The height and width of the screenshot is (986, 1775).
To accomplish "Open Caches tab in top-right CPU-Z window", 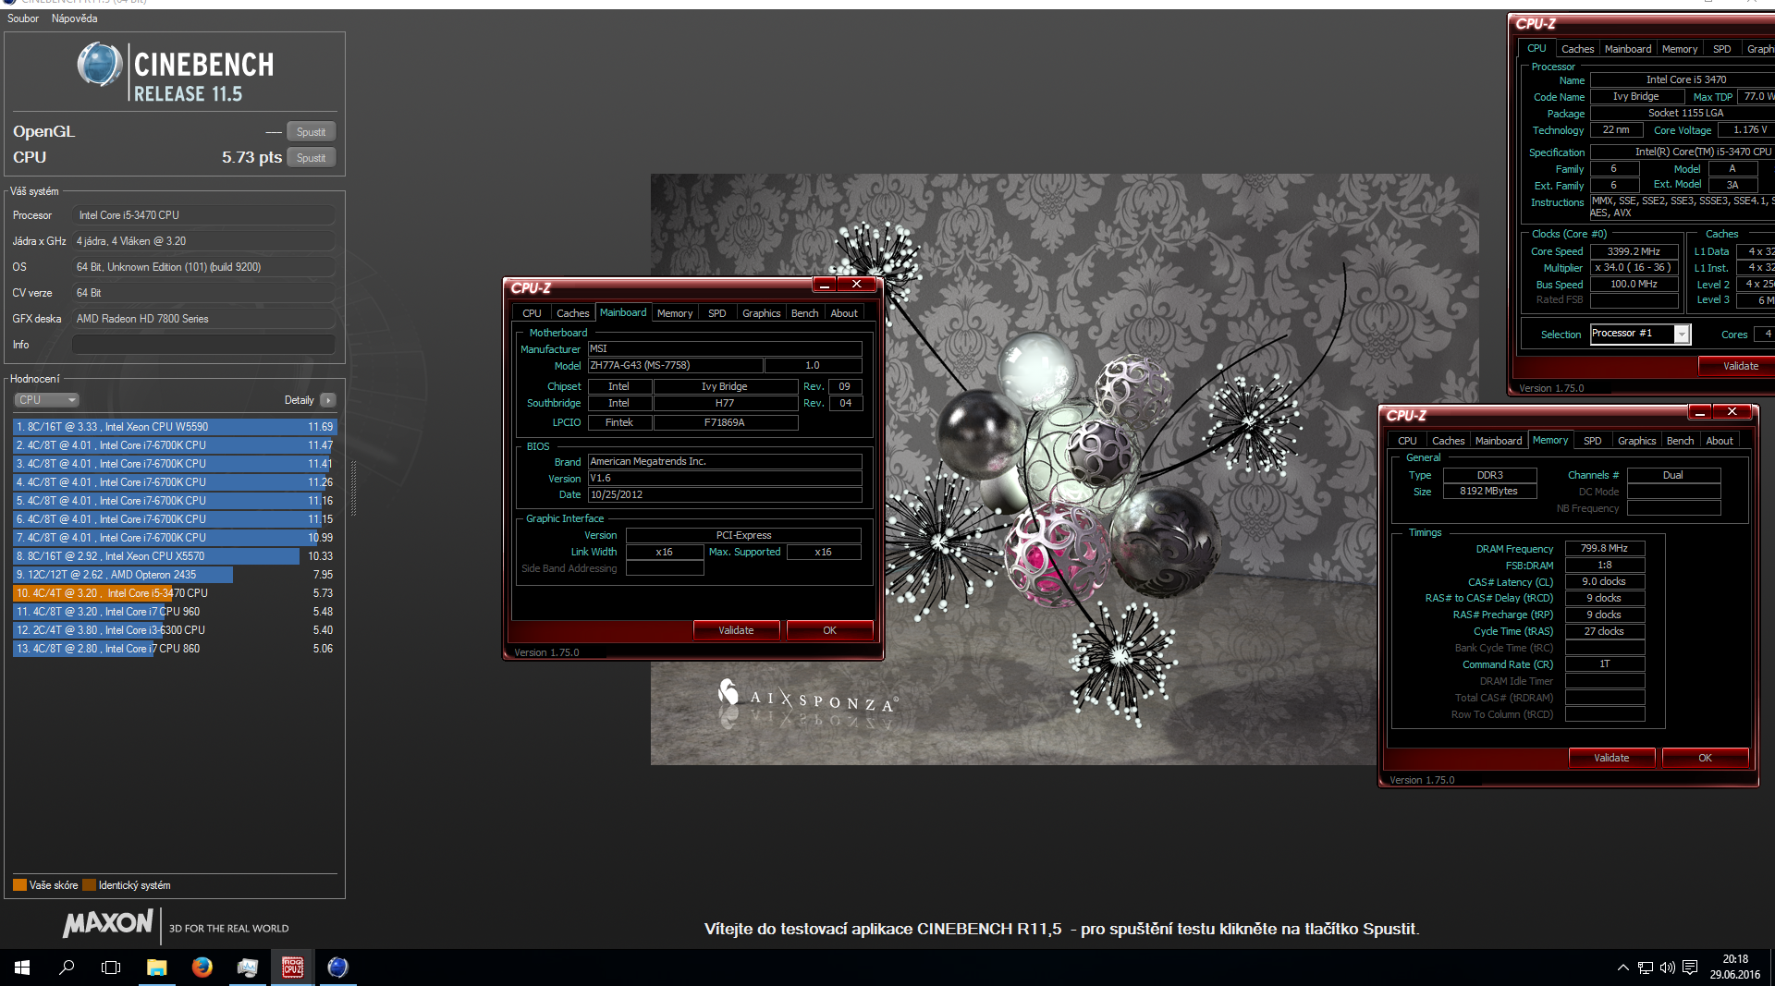I will point(1577,49).
